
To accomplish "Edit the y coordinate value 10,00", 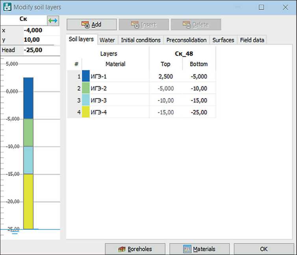I will coord(41,40).
